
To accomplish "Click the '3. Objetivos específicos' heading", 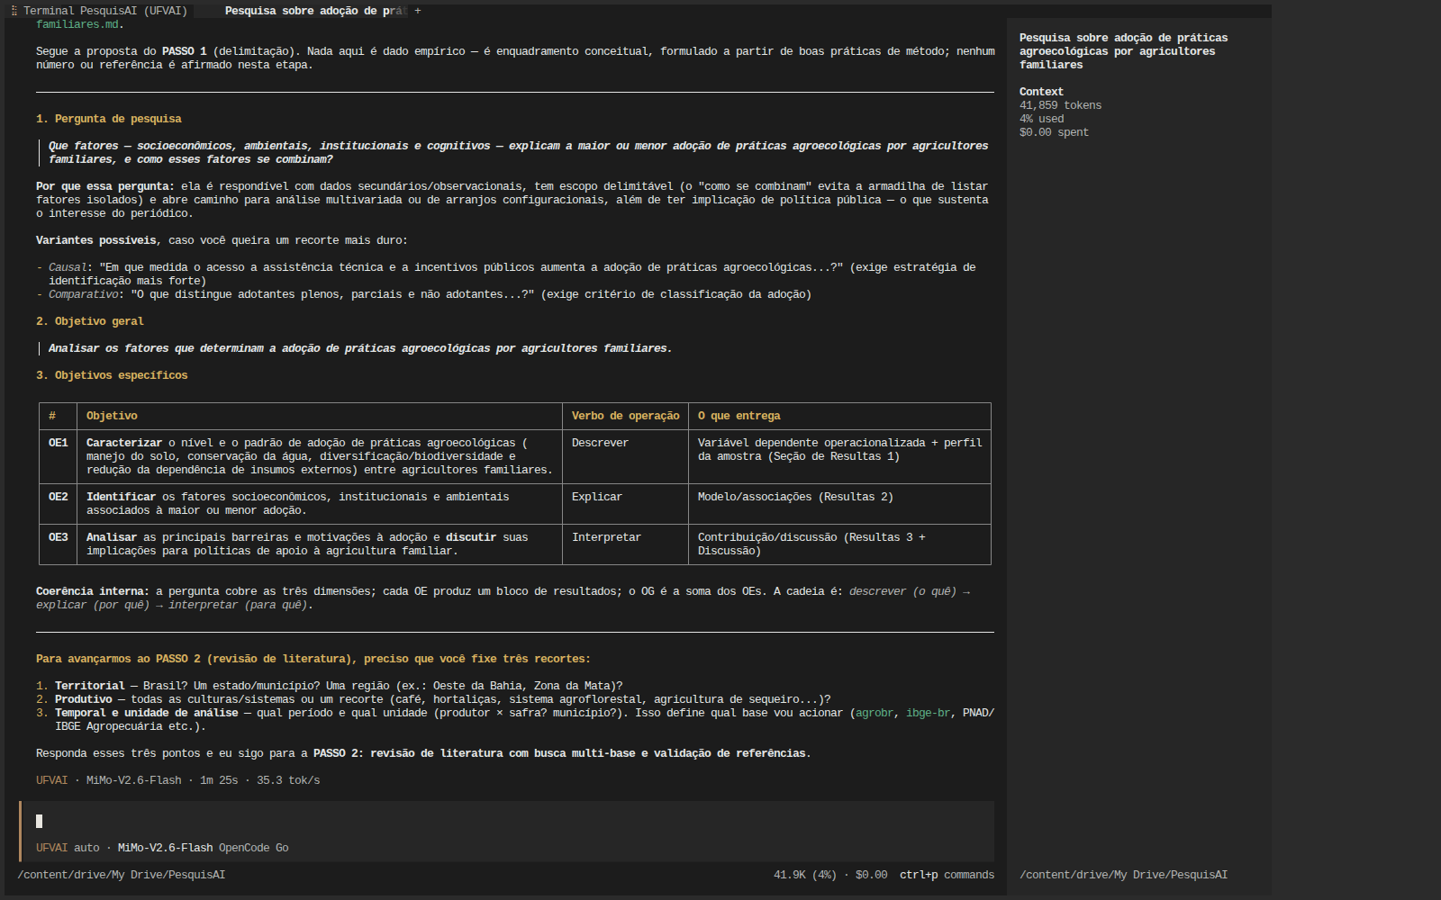I will [112, 375].
